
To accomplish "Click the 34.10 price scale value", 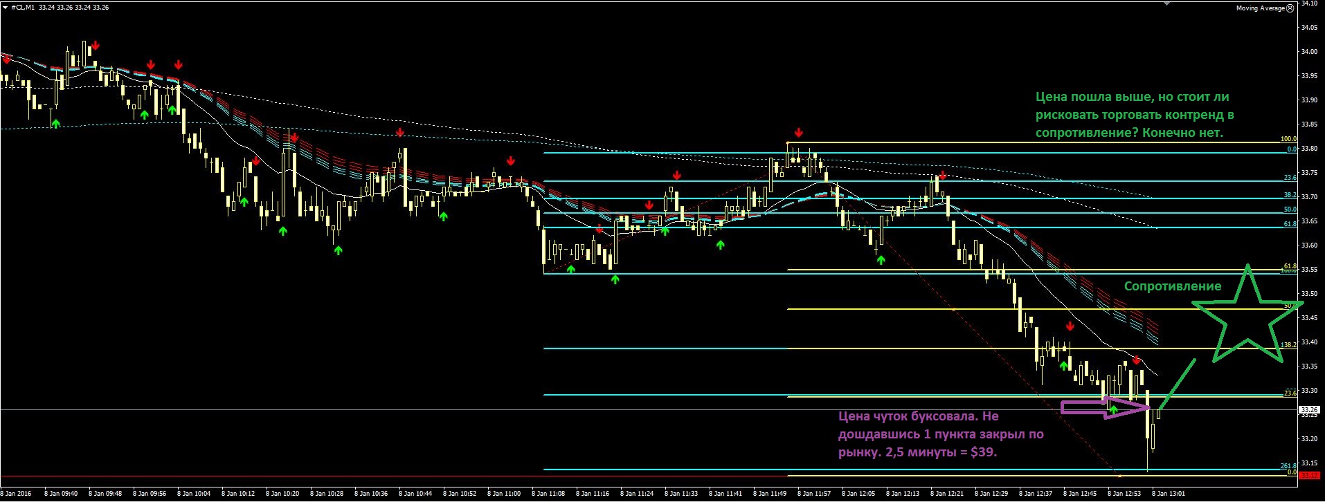I will pos(1309,3).
